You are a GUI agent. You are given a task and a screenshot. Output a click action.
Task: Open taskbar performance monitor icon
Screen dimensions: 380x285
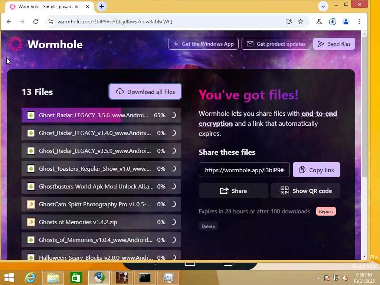click(x=168, y=278)
